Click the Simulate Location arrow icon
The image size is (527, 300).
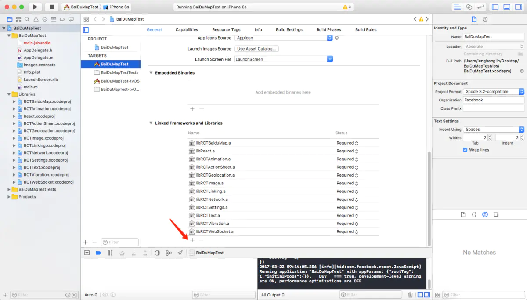pos(180,253)
